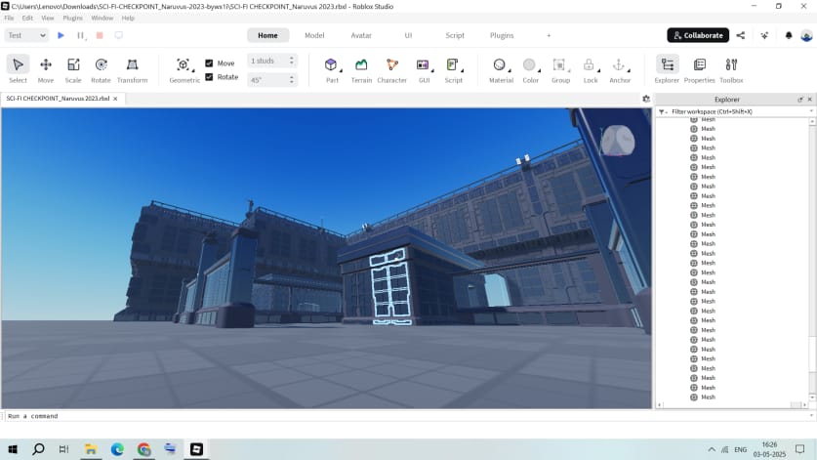Start playtest with the Play button

coord(61,35)
